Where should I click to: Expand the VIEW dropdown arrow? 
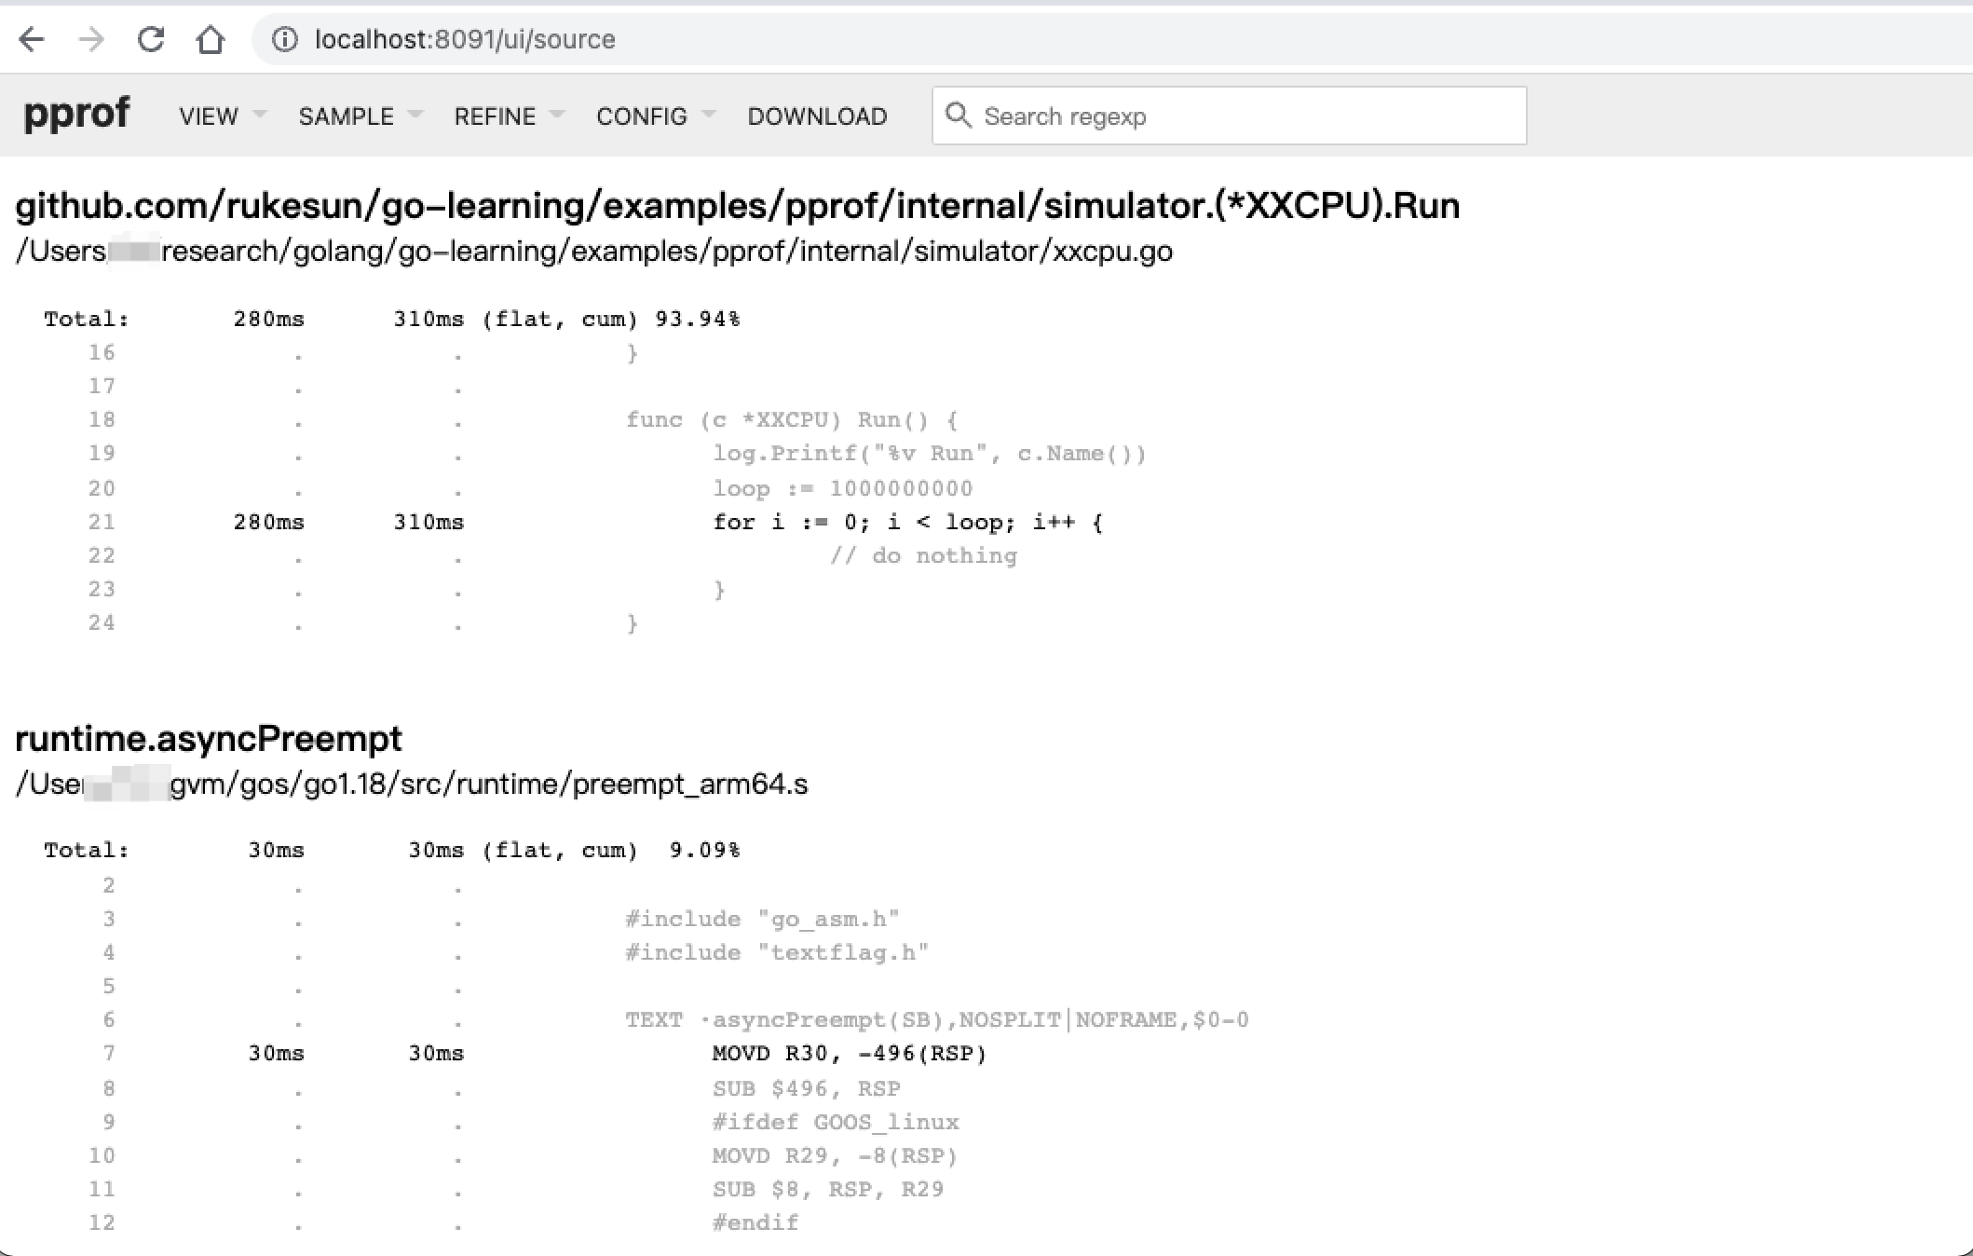click(x=258, y=116)
